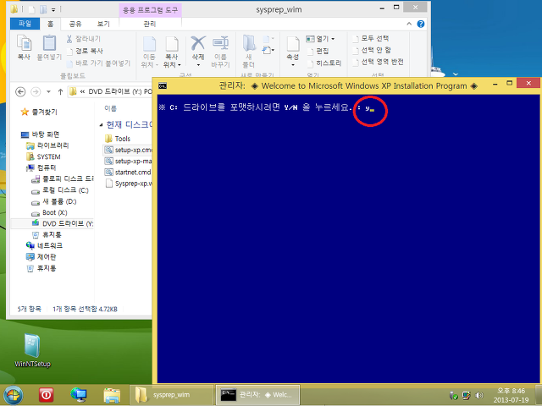The height and width of the screenshot is (406, 542).
Task: Click the address bar path field
Action: 110,92
